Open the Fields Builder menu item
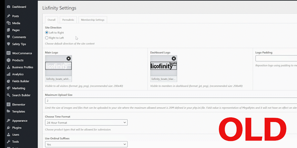The image size is (297, 148). pyautogui.click(x=21, y=81)
